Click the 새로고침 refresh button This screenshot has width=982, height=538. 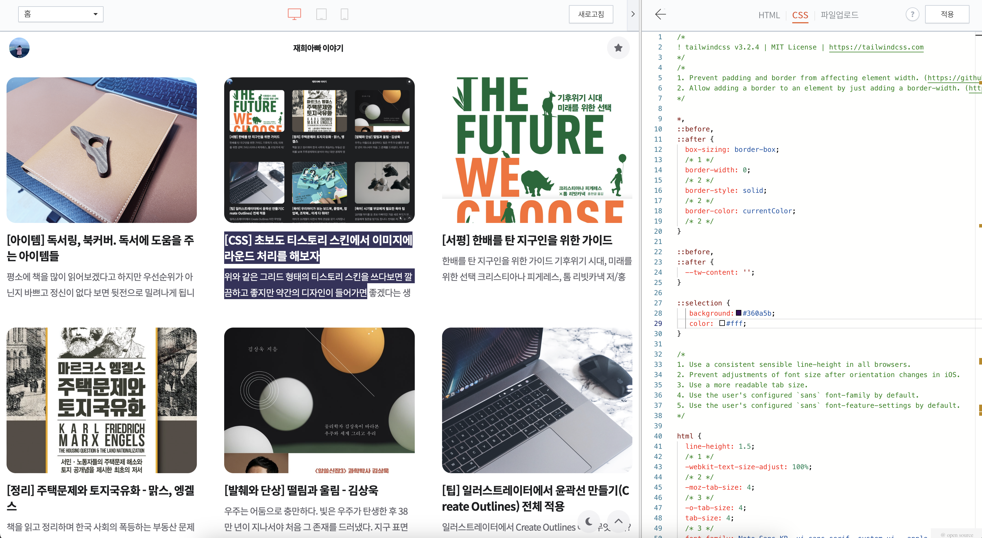pyautogui.click(x=591, y=15)
